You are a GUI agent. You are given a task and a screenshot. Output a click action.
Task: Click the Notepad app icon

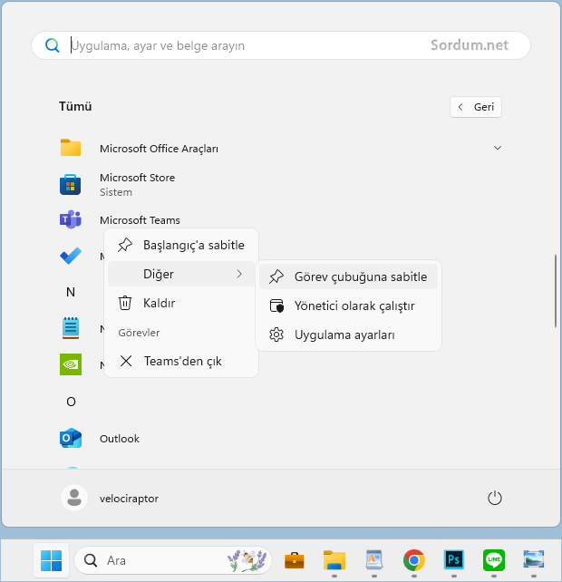(71, 328)
